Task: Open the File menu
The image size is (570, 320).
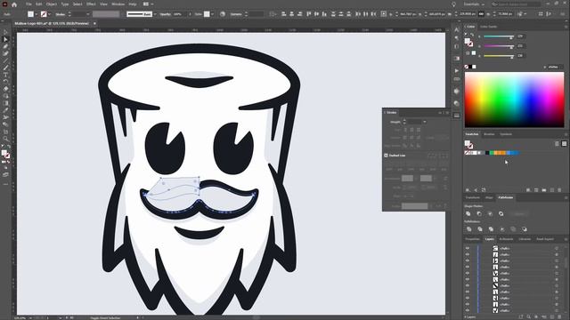Action: pos(28,4)
